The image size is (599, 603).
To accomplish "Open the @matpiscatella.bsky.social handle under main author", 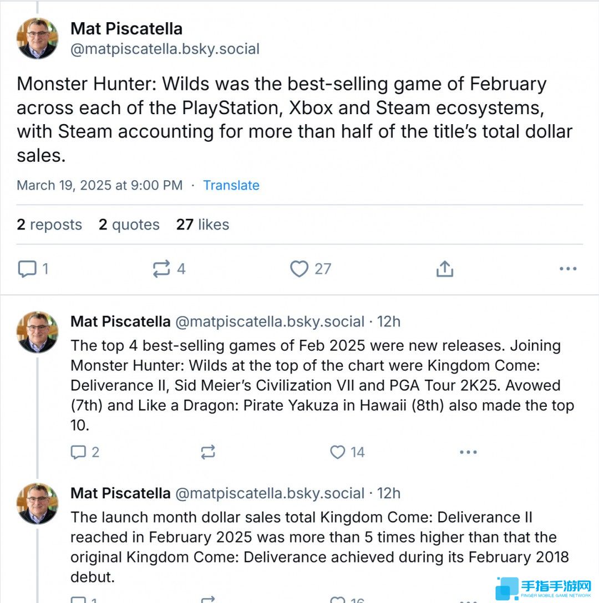I will click(x=165, y=49).
